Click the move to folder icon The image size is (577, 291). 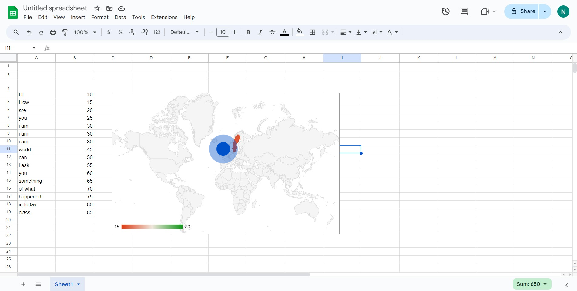[109, 8]
